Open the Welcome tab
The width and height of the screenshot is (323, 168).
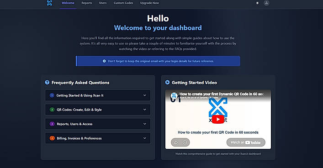coord(68,3)
